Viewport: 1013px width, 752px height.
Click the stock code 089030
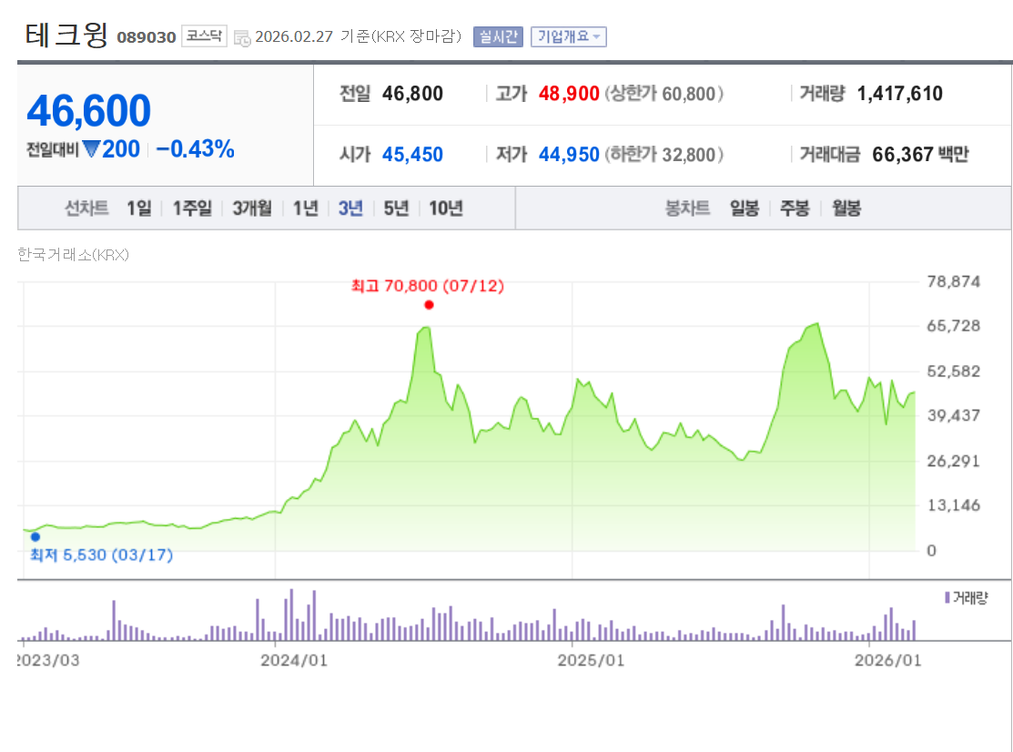tap(146, 37)
